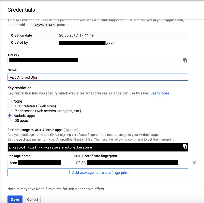204x203 pixels.
Task: Save the credential changes
Action: click(15, 199)
